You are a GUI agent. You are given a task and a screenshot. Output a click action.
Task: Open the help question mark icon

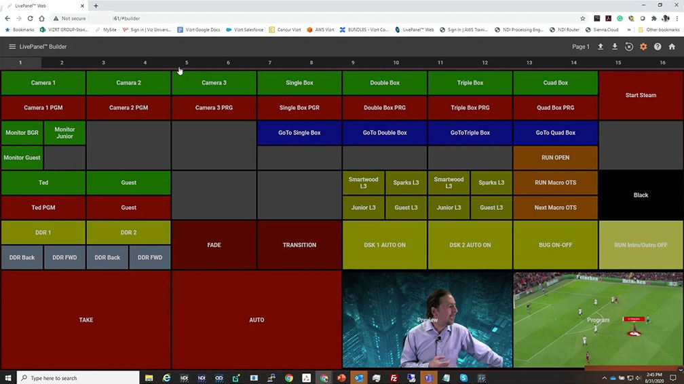pos(658,47)
